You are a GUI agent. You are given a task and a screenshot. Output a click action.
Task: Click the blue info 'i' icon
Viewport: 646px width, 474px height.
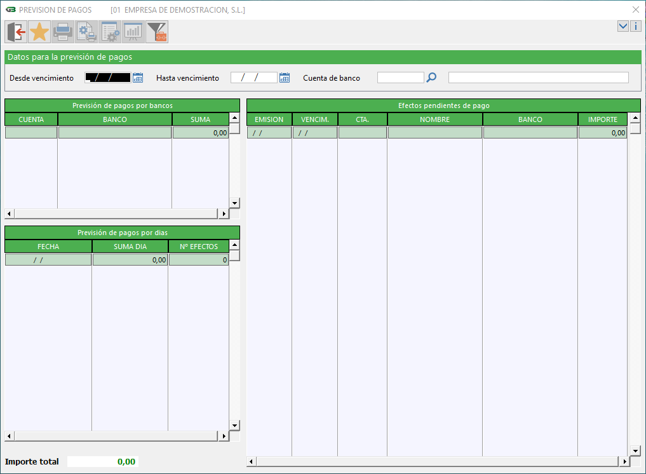point(635,26)
